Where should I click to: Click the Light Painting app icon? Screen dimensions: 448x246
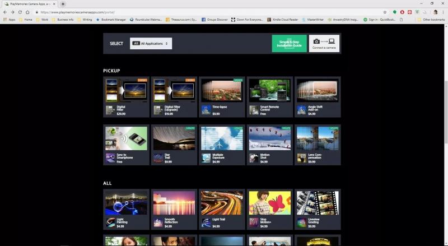pos(110,222)
